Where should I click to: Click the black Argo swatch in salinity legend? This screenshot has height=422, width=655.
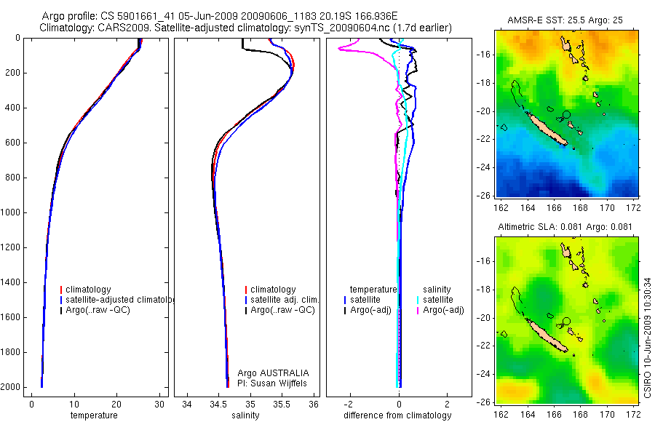coord(246,311)
